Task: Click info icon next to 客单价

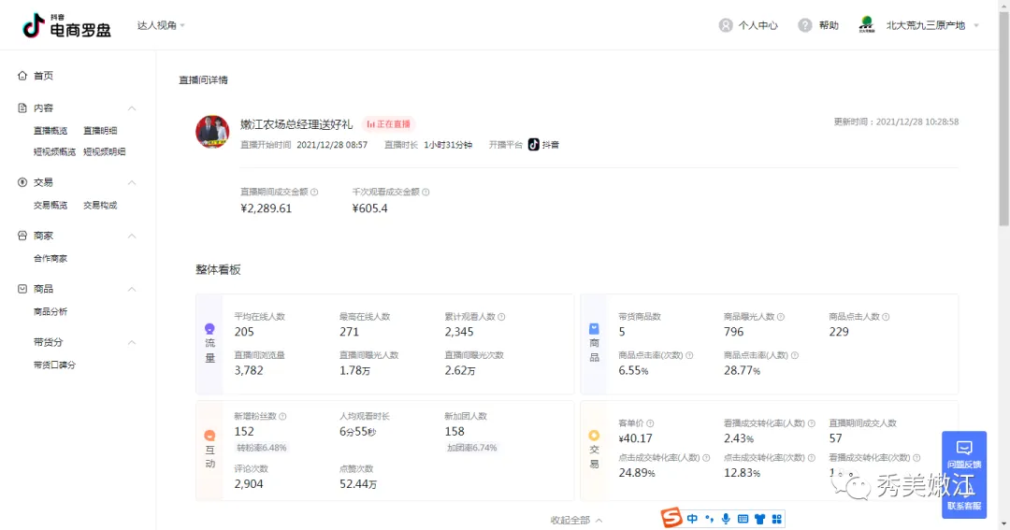Action: [x=650, y=423]
